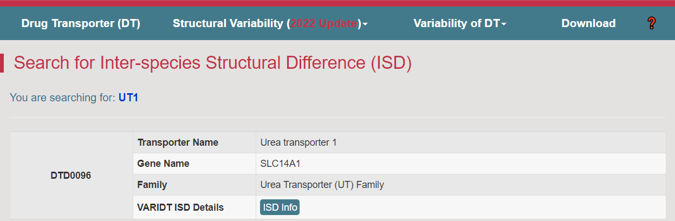This screenshot has height=221, width=675.
Task: Click the caret arrow after 2022 Update
Action: tap(365, 24)
